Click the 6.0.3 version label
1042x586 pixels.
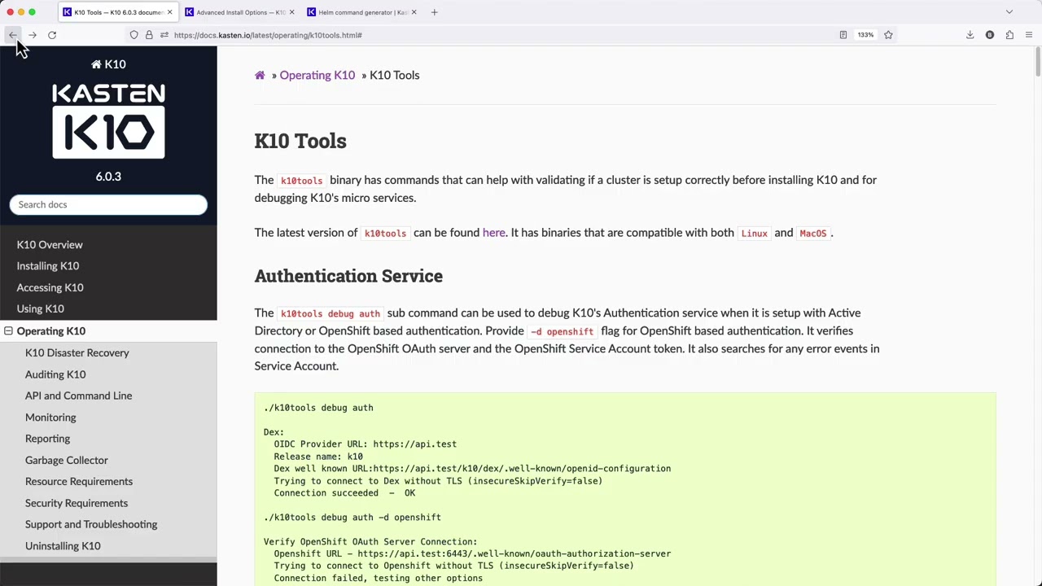pos(108,177)
